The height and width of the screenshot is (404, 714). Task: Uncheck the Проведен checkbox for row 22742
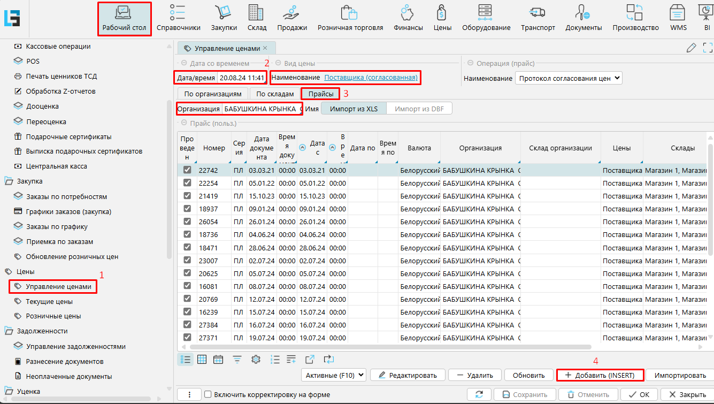point(187,170)
